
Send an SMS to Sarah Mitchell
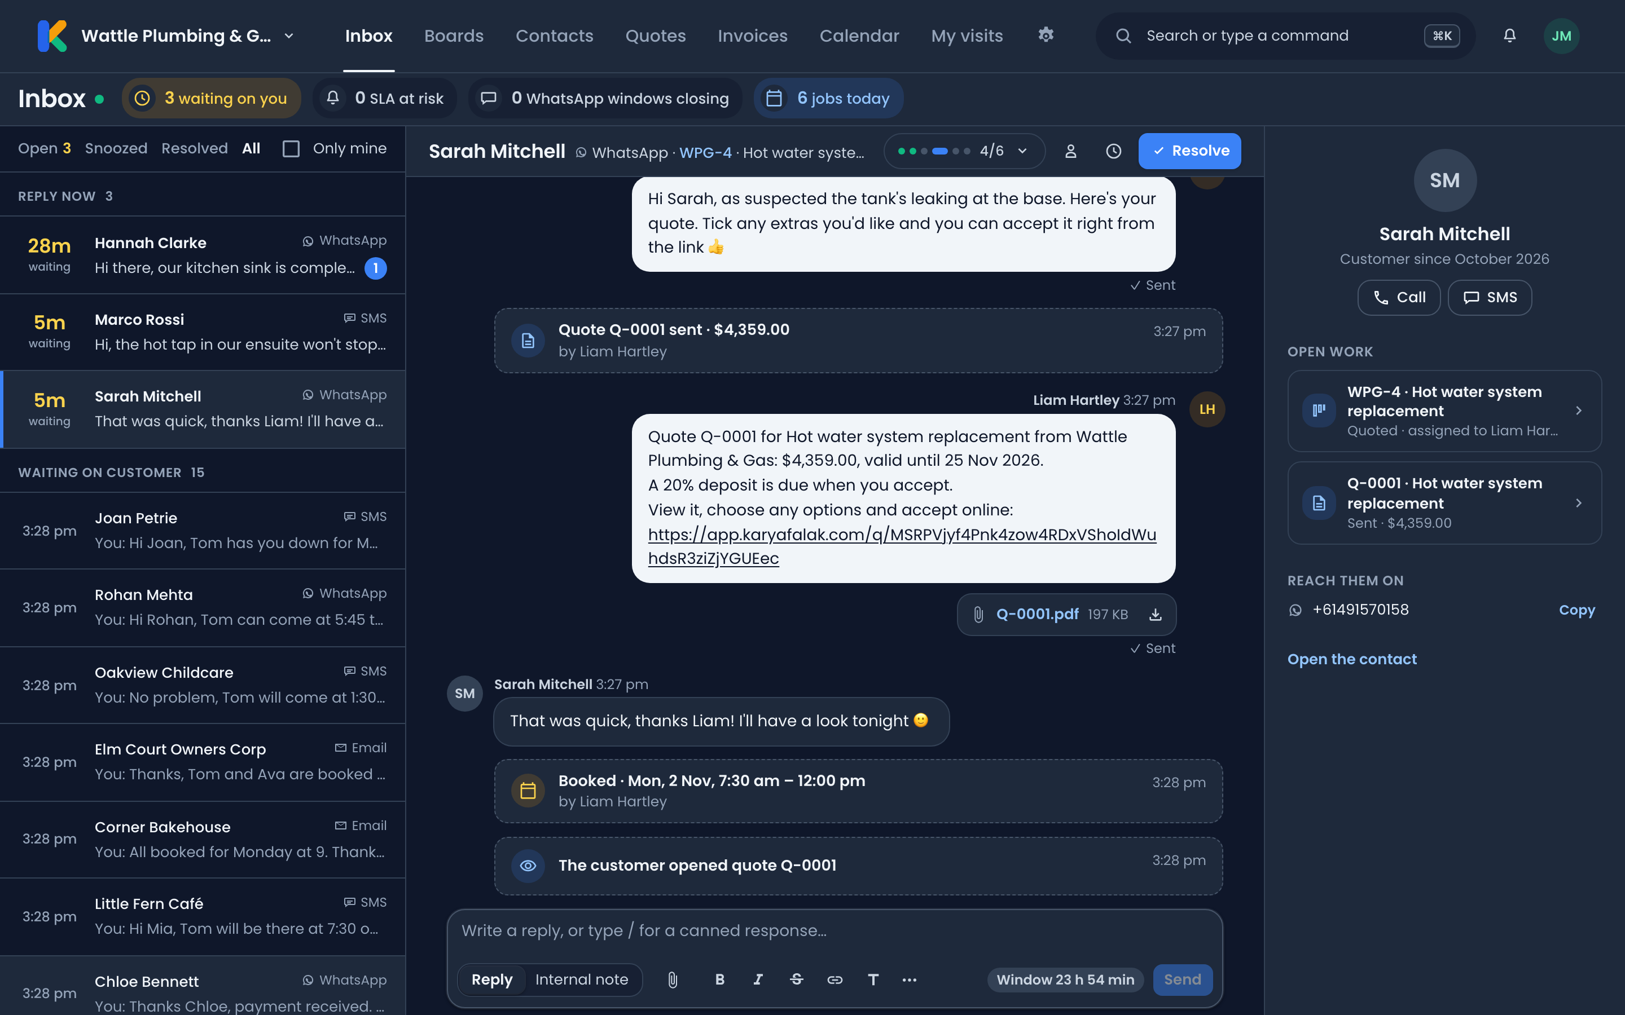1490,297
